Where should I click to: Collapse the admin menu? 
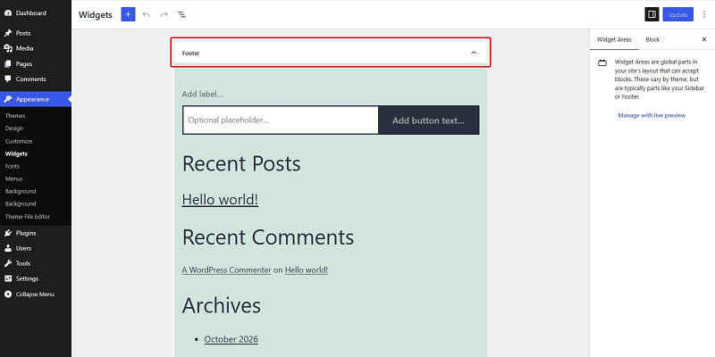(x=36, y=295)
